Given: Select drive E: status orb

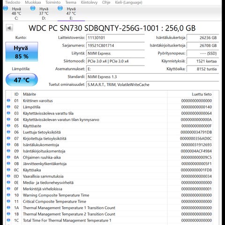Looking at the screenshot, I should (x=60, y=8).
